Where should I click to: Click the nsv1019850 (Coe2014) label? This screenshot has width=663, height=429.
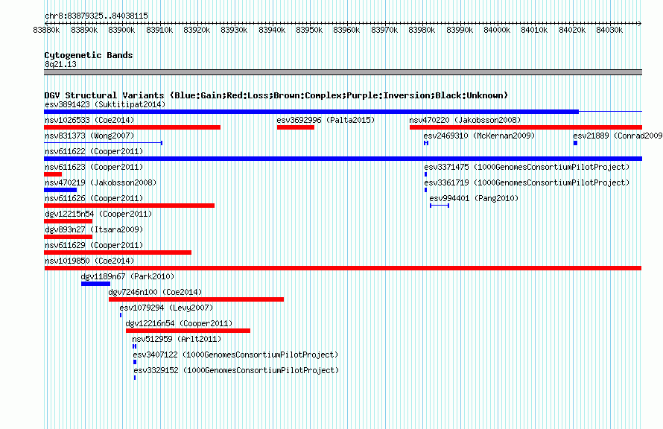[x=89, y=261]
